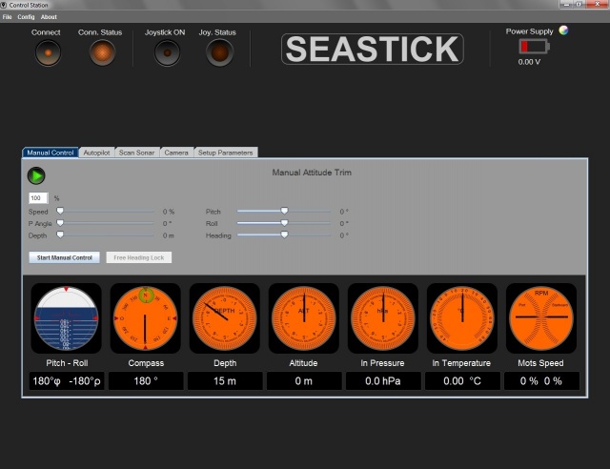The image size is (610, 469).
Task: Click the In Temperature gauge
Action: pyautogui.click(x=461, y=317)
